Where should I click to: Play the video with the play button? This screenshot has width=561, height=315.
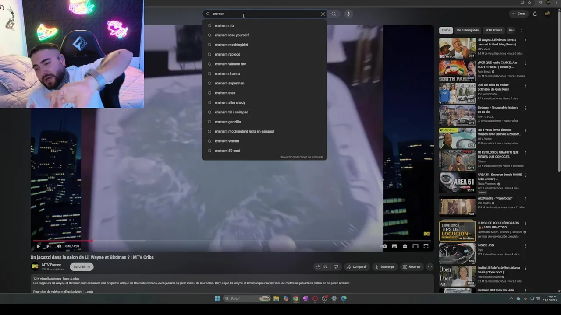coord(38,246)
